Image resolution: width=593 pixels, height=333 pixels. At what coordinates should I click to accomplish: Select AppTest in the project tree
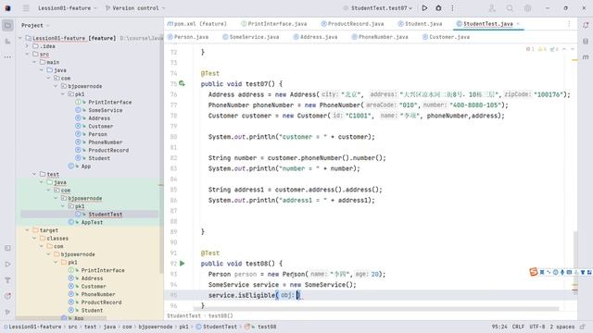92,222
